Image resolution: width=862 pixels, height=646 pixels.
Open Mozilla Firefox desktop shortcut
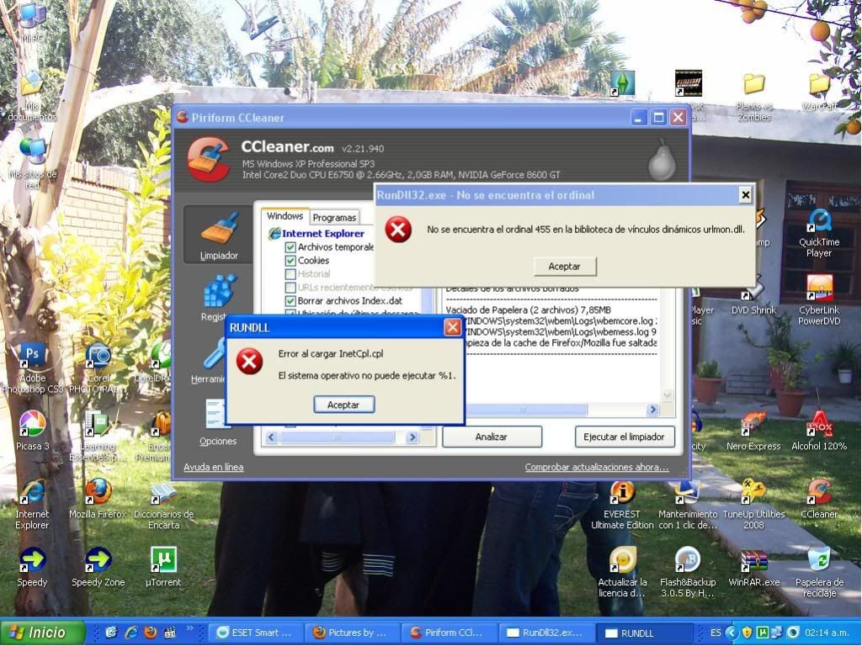pos(98,498)
